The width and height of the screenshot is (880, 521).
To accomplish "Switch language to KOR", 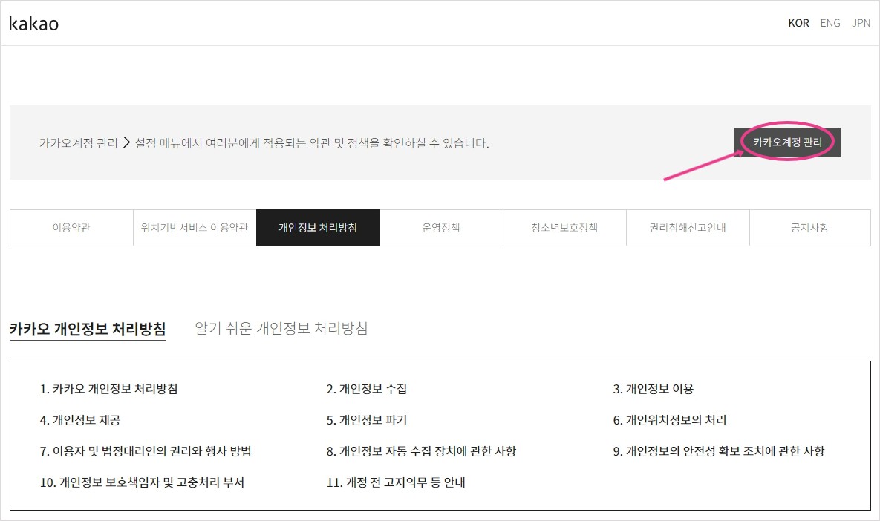I will point(798,23).
